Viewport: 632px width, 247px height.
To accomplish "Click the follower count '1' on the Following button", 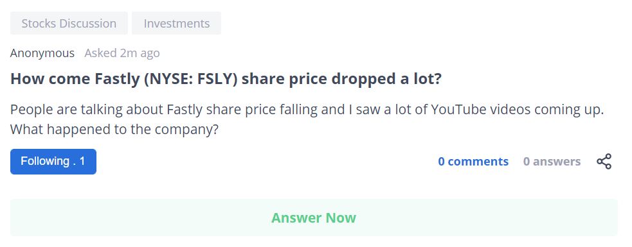I will click(82, 161).
